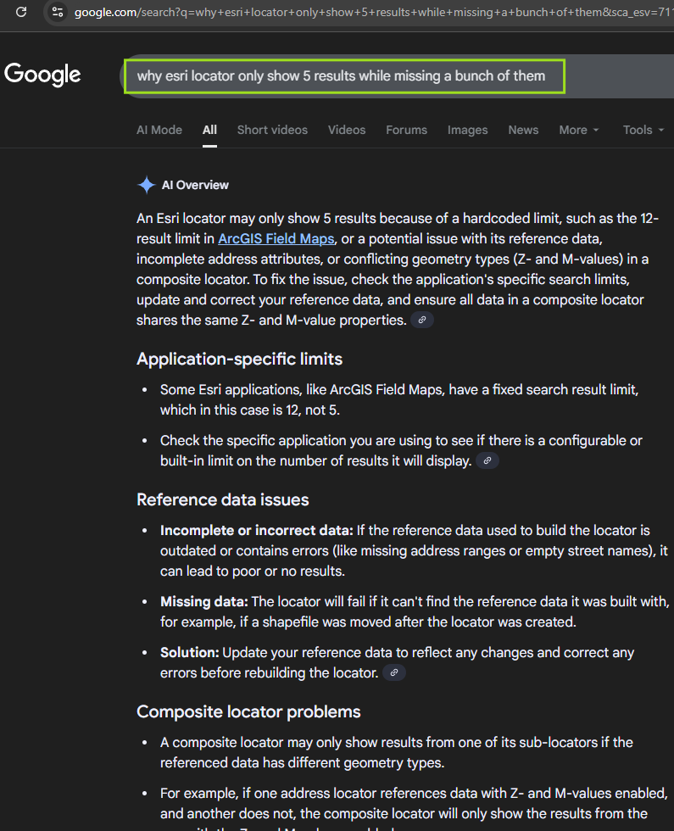This screenshot has height=831, width=674.
Task: Click inside the Google search query box
Action: (x=341, y=76)
